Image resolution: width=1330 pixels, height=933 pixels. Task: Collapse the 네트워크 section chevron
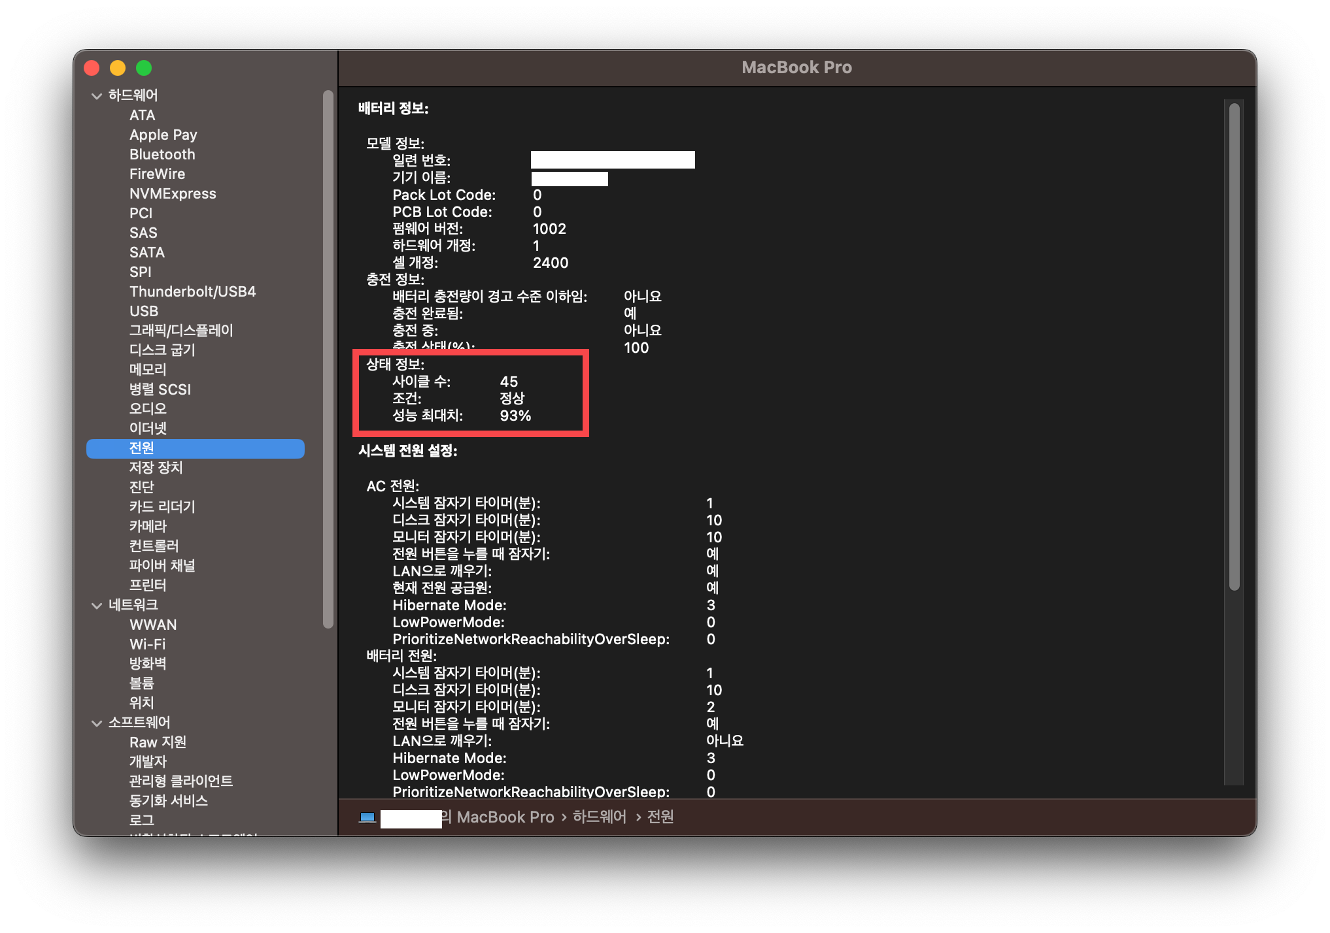click(97, 606)
